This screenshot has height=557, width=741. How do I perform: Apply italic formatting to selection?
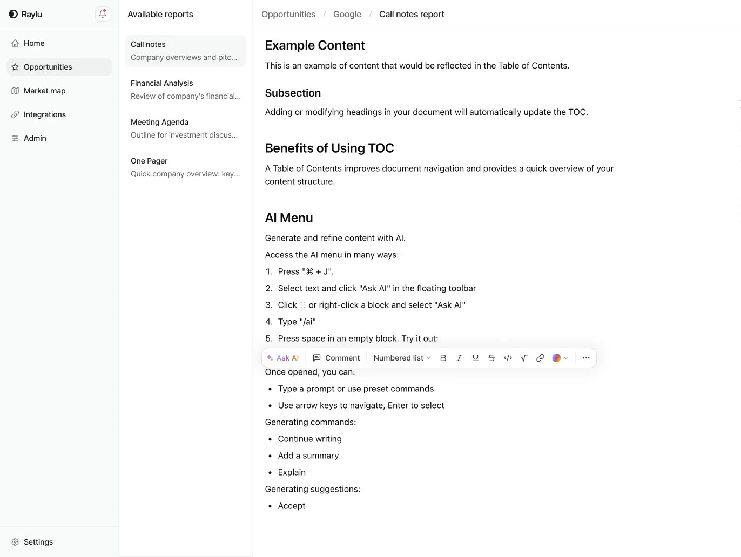(459, 358)
